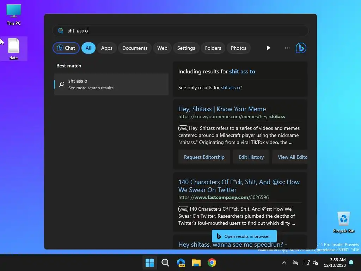Switch to the Chat filter
Viewport: 361px width, 271px height.
tap(66, 48)
